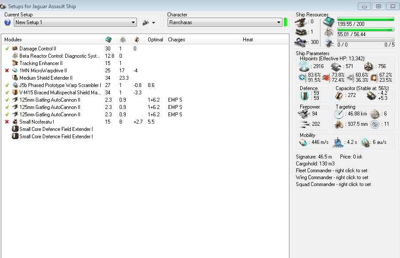Click the explosive resistance icon

374,78
